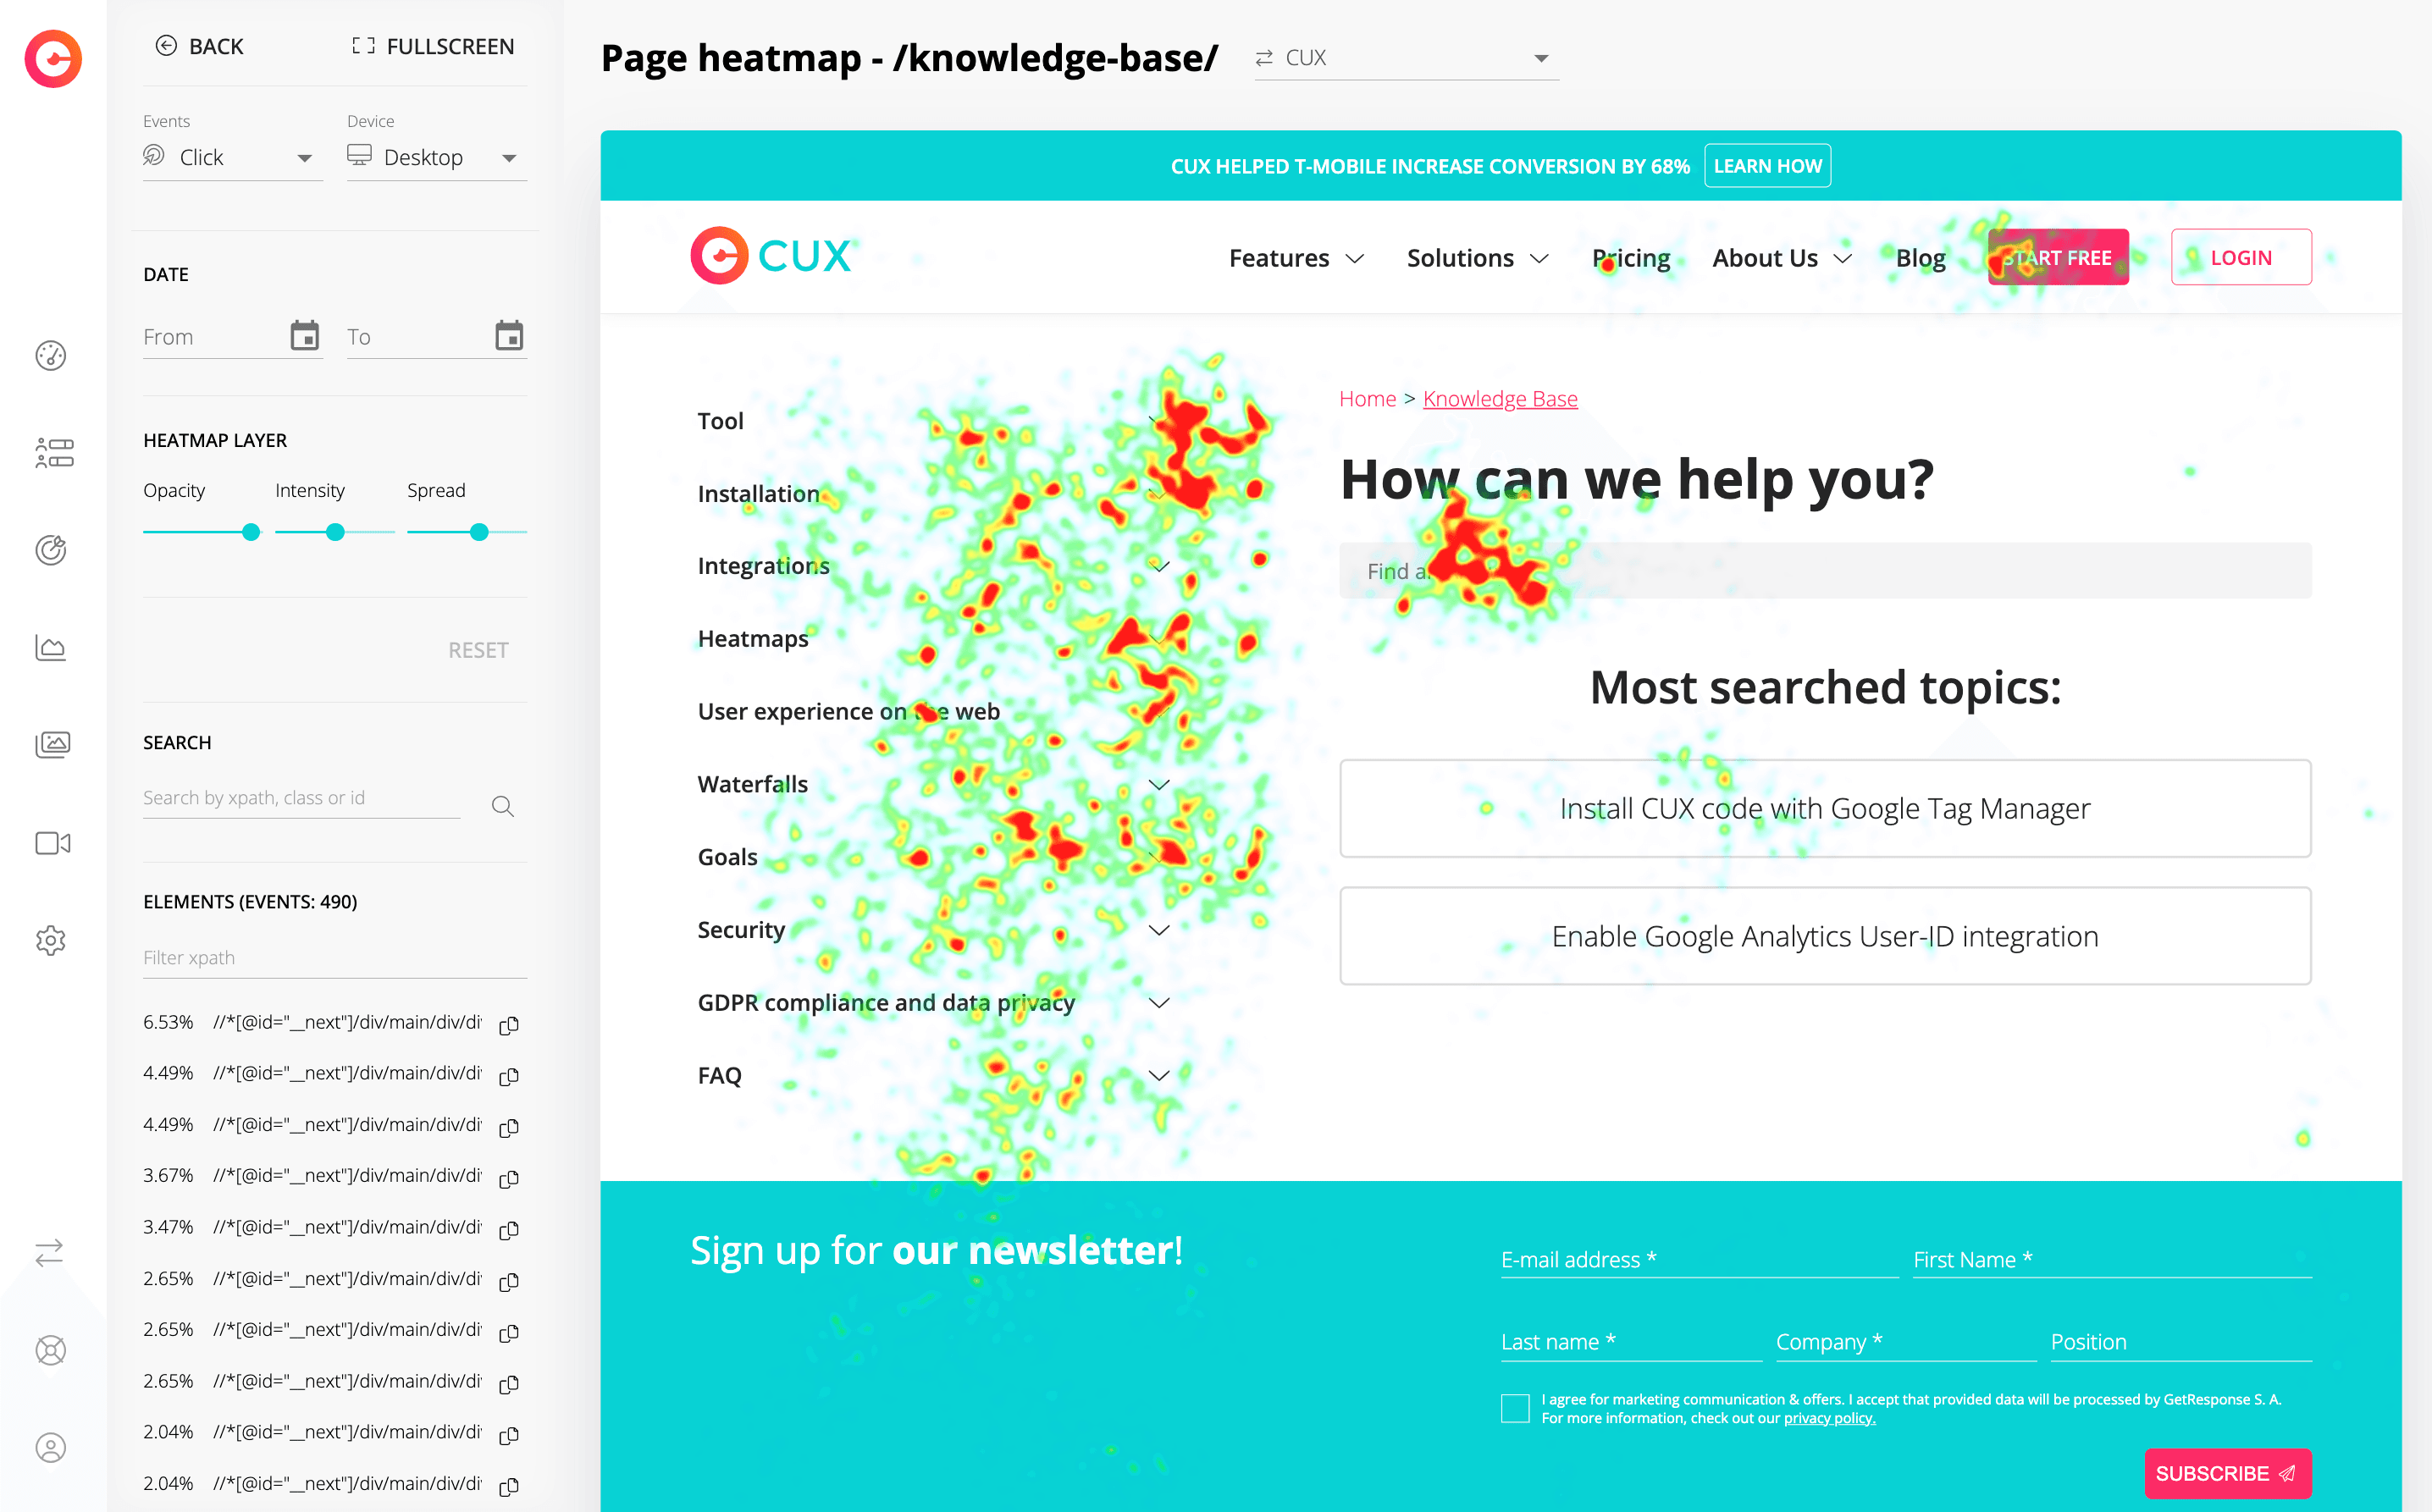This screenshot has height=1512, width=2432.
Task: Open the CUX project selector dropdown
Action: coord(1406,58)
